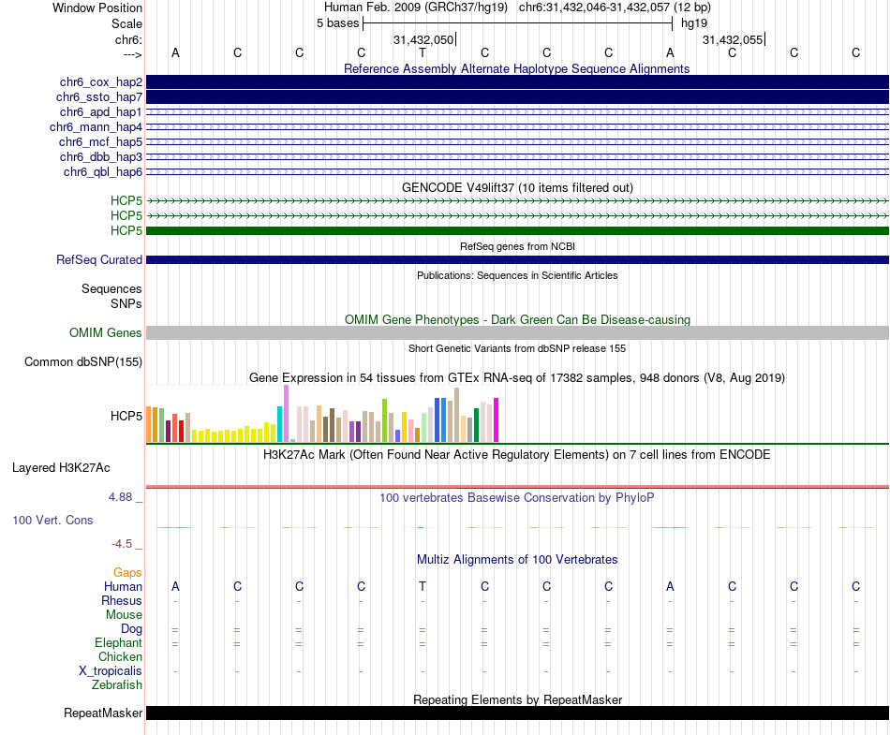
Task: Click the hg19 label beside the scale bar
Action: (694, 23)
